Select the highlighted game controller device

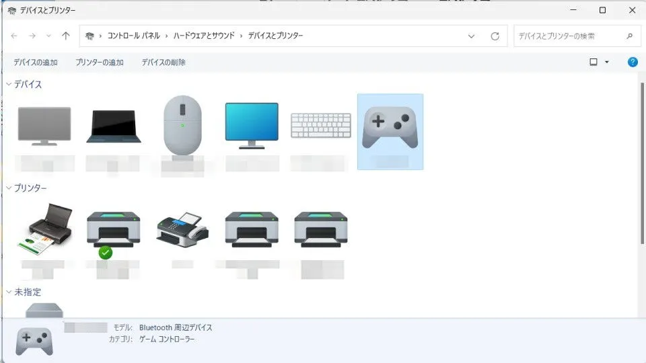point(390,131)
